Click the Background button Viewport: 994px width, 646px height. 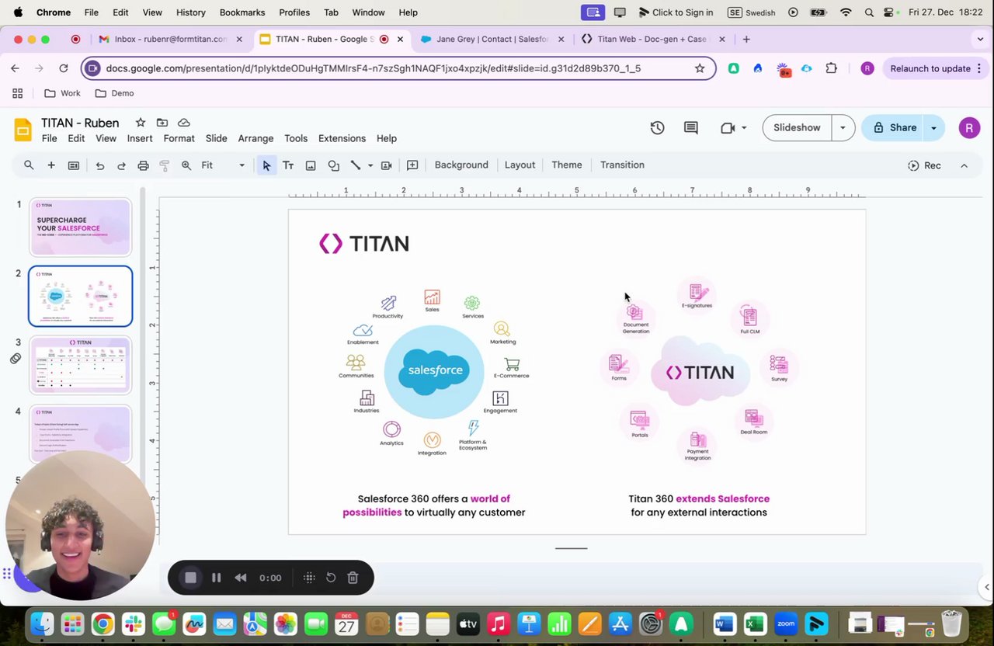click(461, 165)
